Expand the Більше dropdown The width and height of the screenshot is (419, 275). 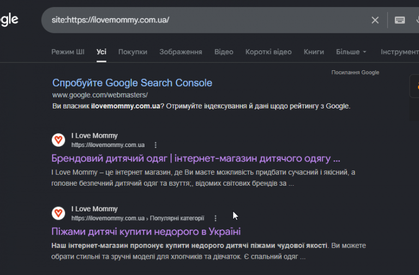(x=351, y=52)
